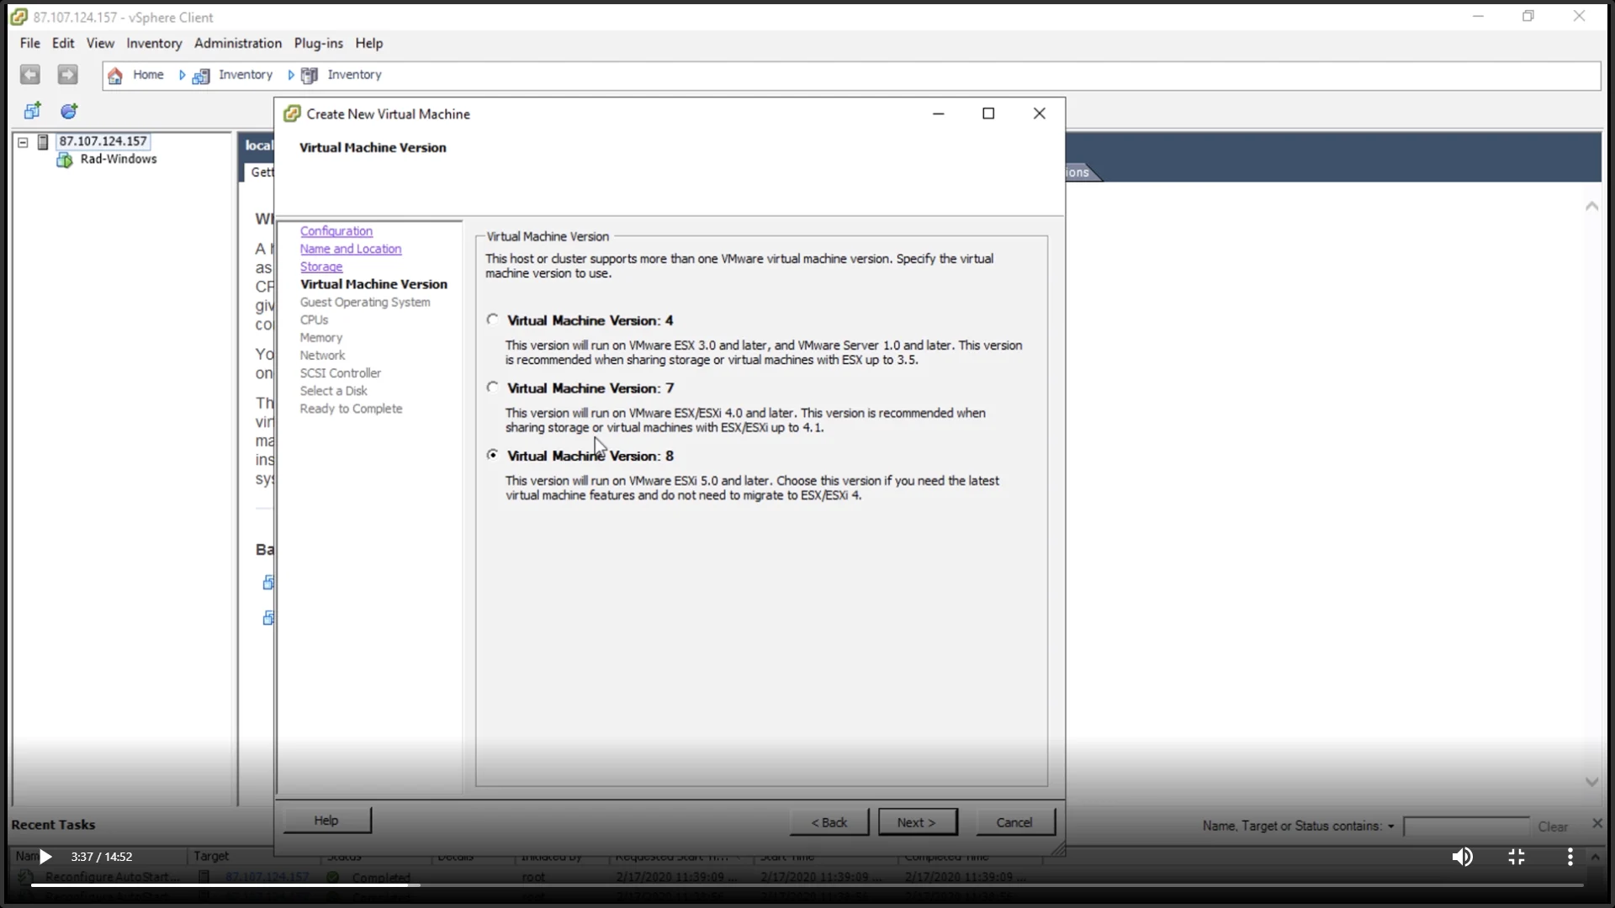
Task: Go to Home via house icon
Action: point(115,76)
